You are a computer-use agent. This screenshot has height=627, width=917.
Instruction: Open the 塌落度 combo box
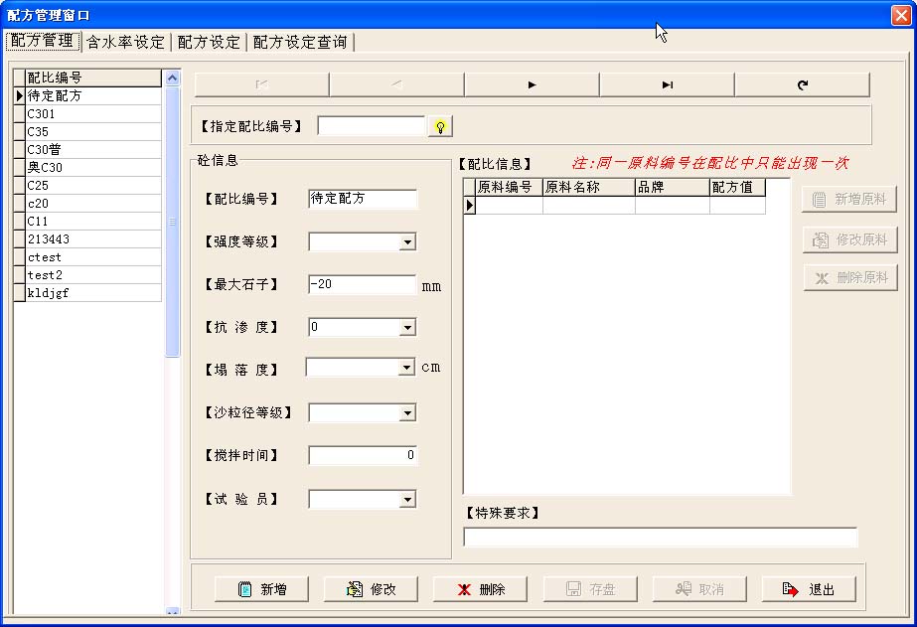click(x=405, y=368)
